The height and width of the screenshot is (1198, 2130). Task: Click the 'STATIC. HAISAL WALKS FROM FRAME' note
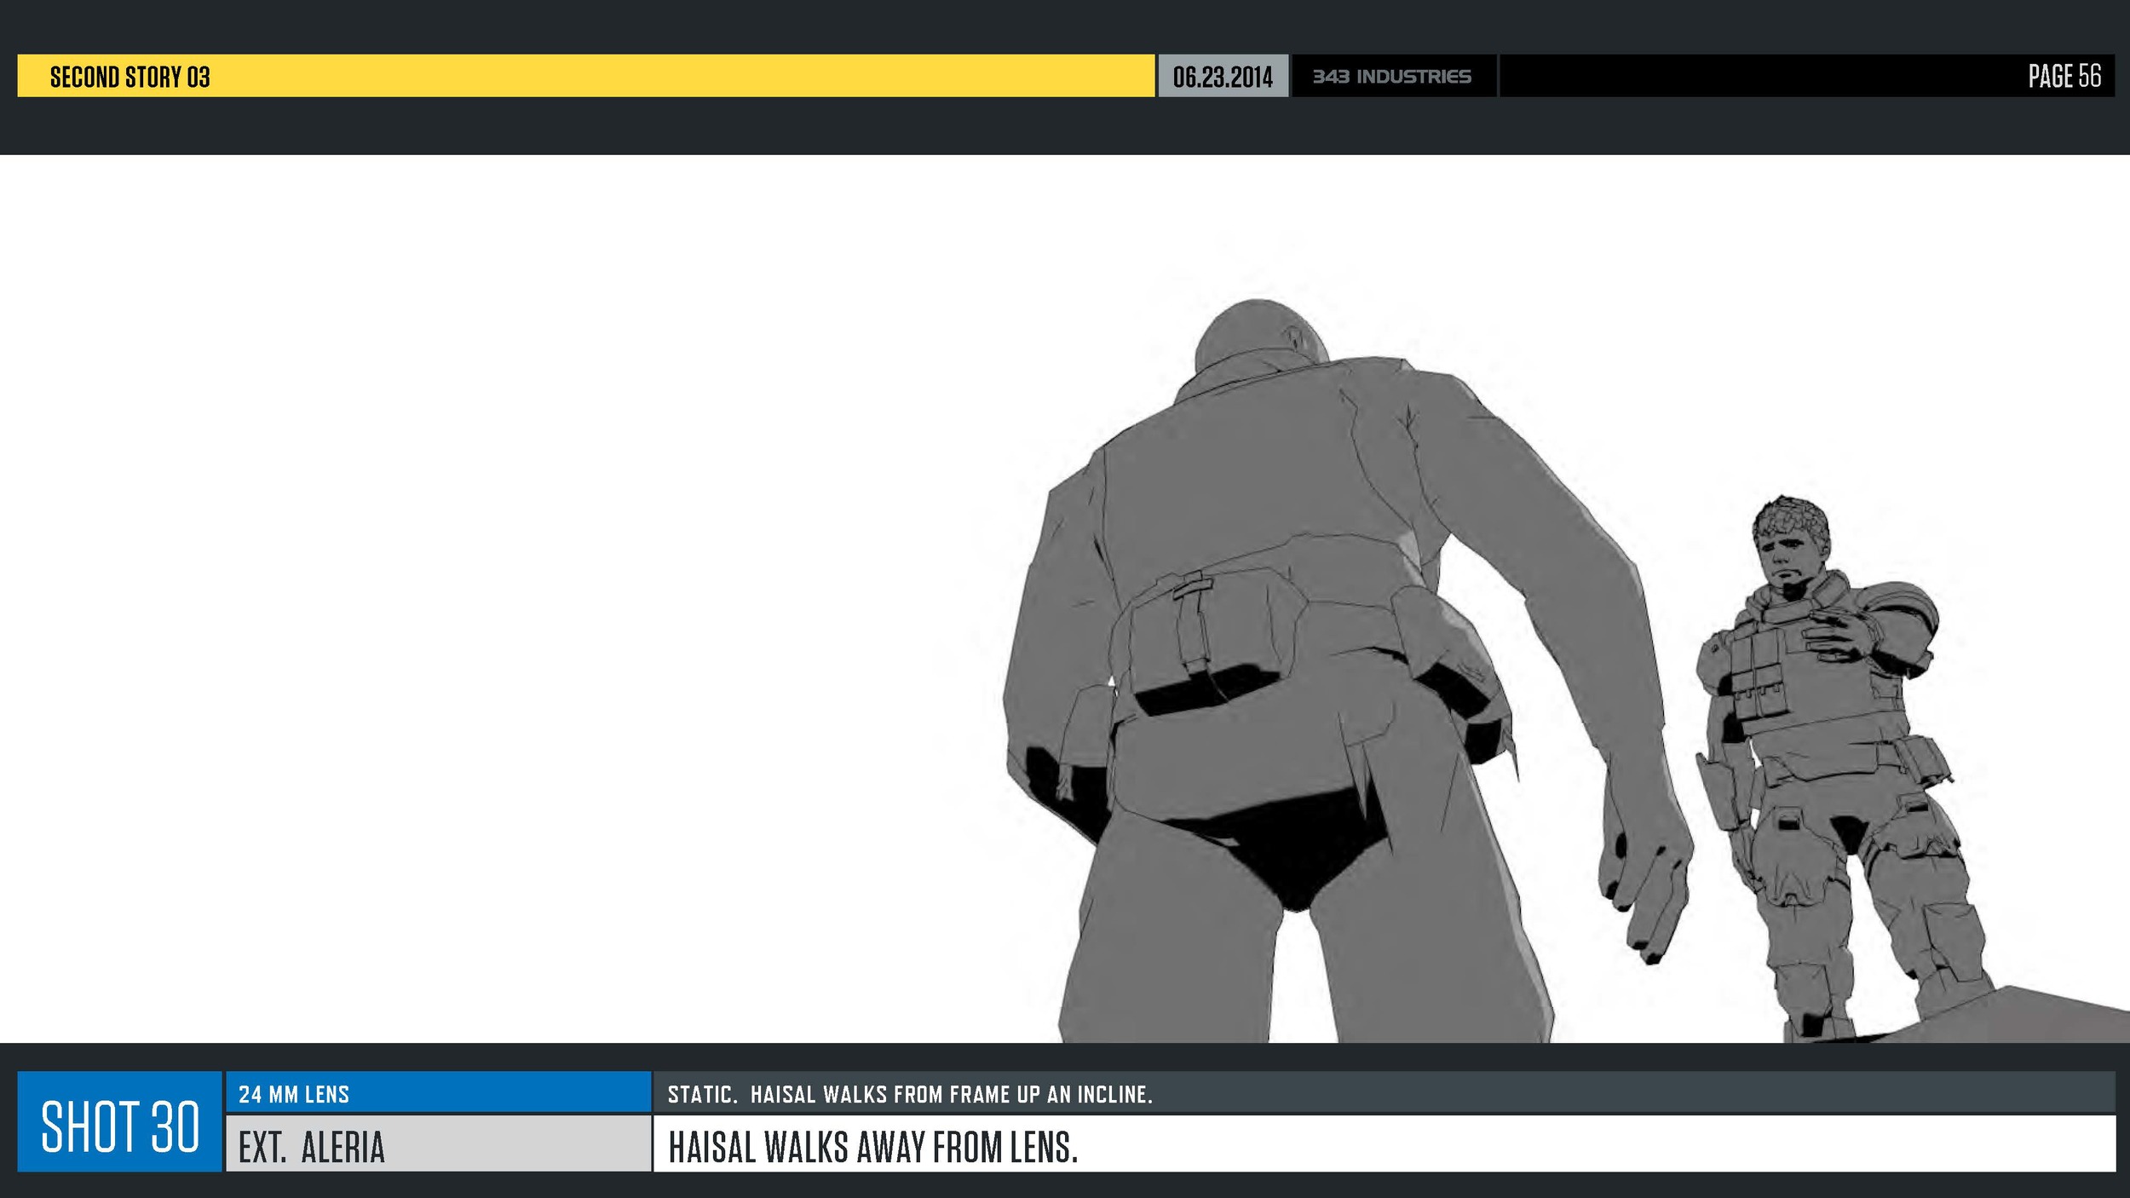(x=910, y=1095)
